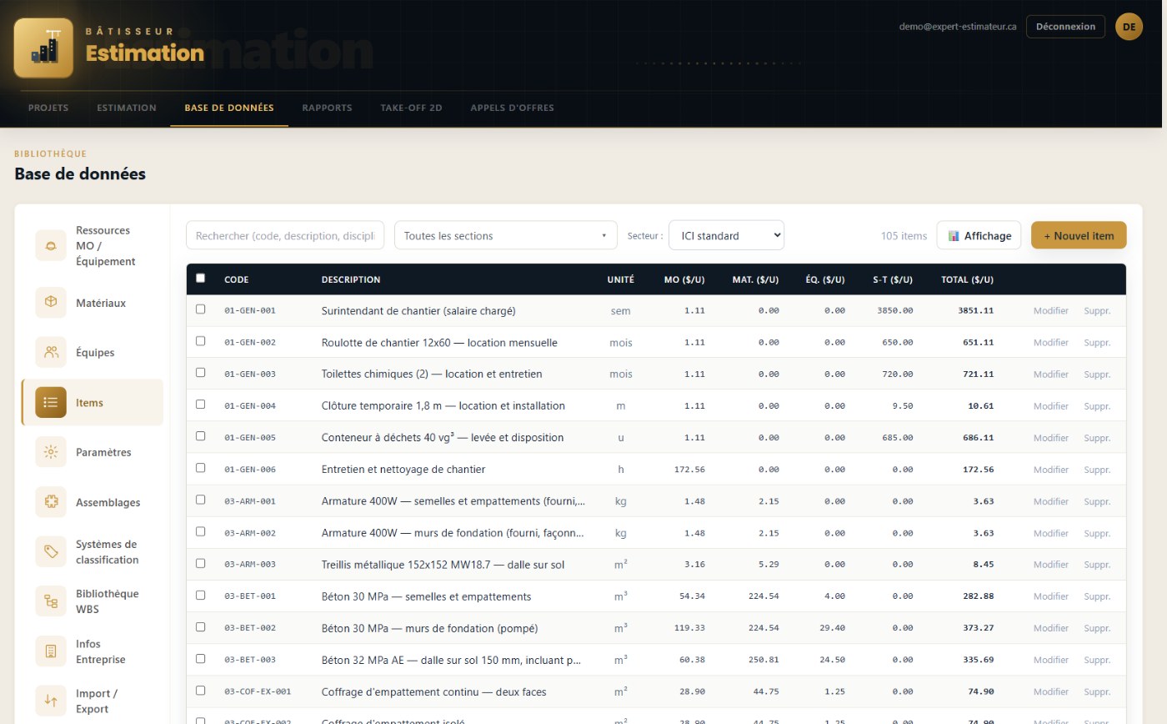The height and width of the screenshot is (724, 1167).
Task: Click the + Nouvel item button
Action: pyautogui.click(x=1079, y=235)
